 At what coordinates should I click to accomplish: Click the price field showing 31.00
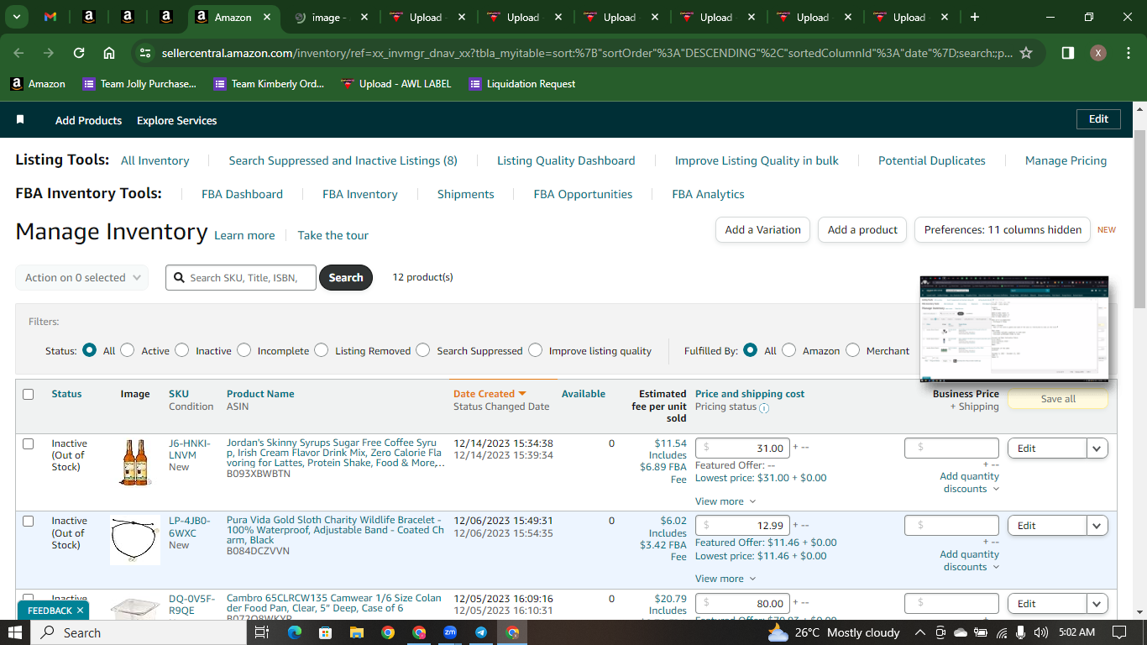(742, 448)
